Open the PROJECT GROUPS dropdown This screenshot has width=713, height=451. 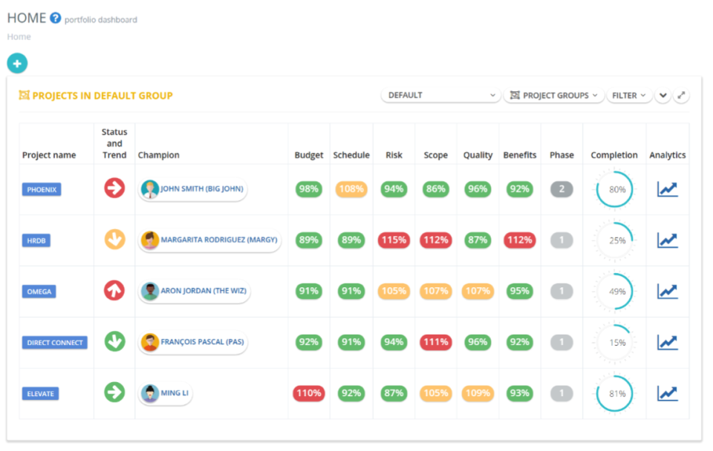tap(553, 95)
